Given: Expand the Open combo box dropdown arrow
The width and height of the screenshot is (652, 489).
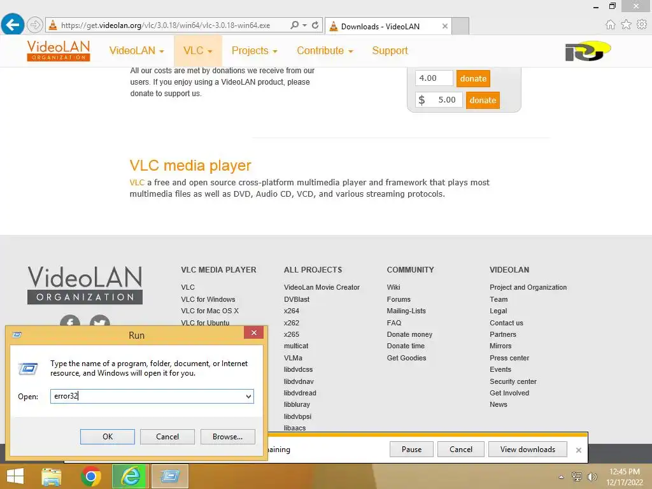Looking at the screenshot, I should click(x=248, y=396).
